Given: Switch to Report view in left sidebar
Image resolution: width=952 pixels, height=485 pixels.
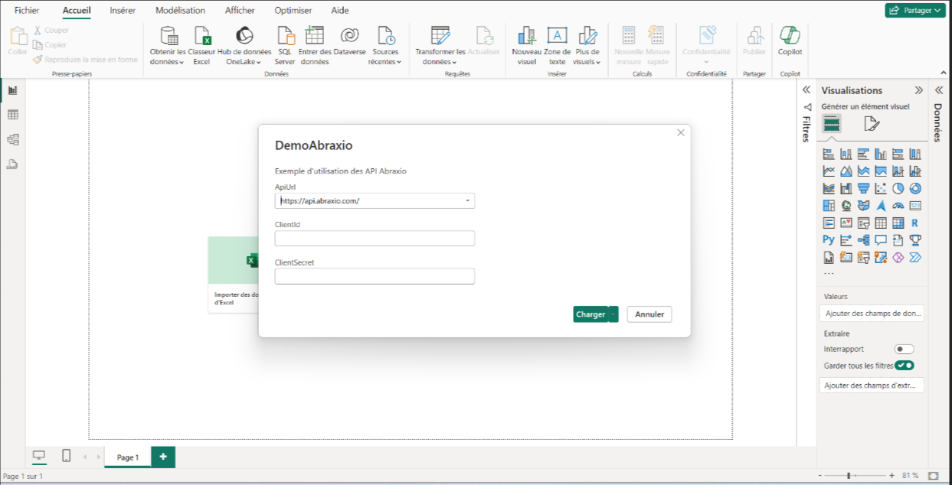Looking at the screenshot, I should 12,90.
